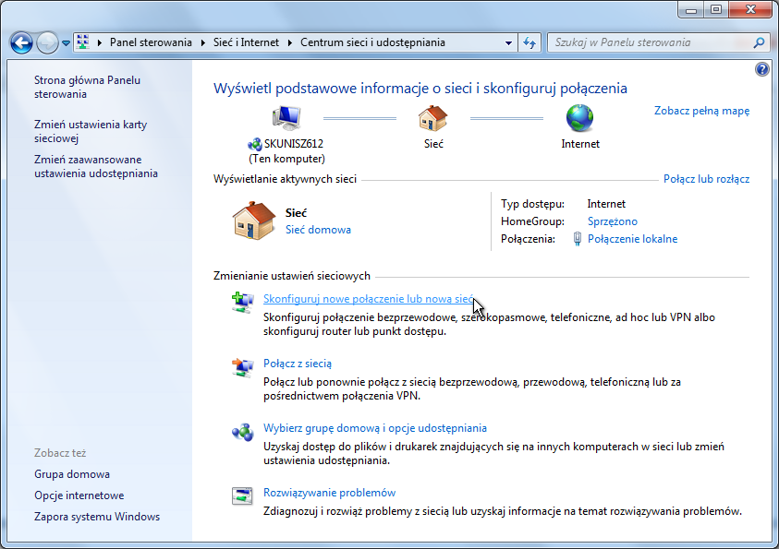
Task: Open Skonfiguruj nowe połączenie lub nową sieć
Action: pyautogui.click(x=368, y=299)
